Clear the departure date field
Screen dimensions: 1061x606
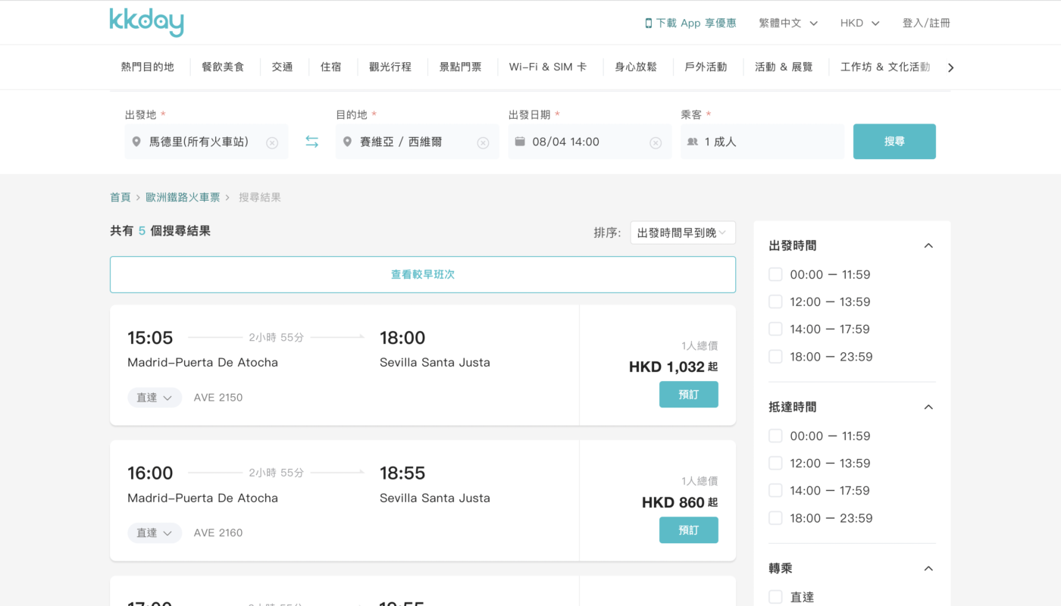[656, 142]
